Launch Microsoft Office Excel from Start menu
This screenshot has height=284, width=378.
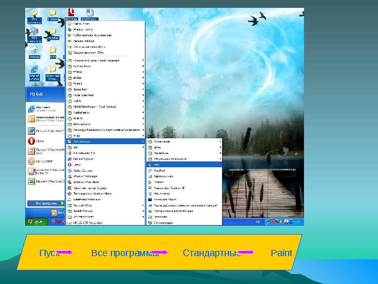pos(46,181)
